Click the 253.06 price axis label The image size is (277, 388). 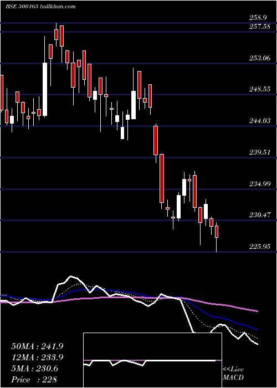[260, 58]
